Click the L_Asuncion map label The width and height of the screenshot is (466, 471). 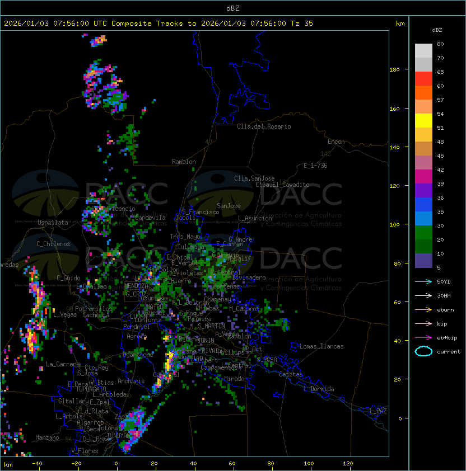click(x=255, y=218)
